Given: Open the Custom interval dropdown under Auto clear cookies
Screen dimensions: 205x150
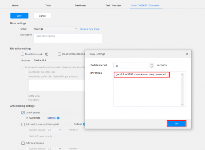Looking at the screenshot, I should (x=54, y=149).
